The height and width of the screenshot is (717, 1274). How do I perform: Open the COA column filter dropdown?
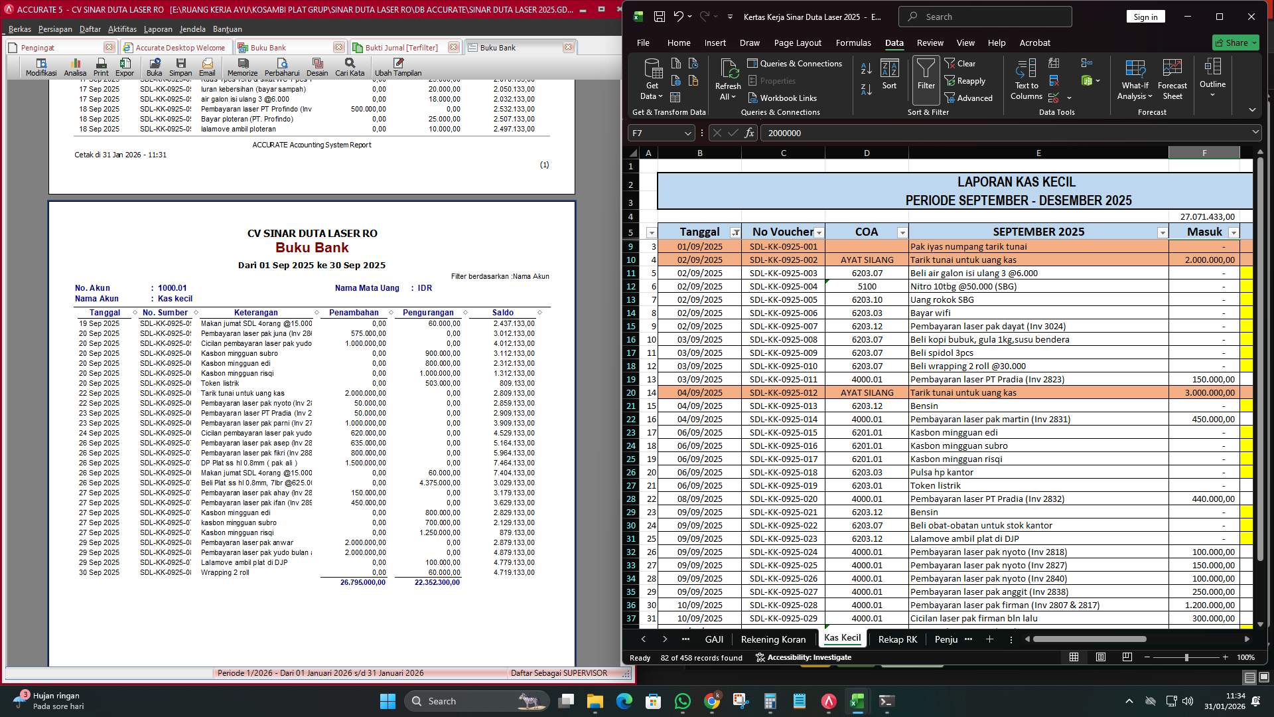click(x=902, y=232)
